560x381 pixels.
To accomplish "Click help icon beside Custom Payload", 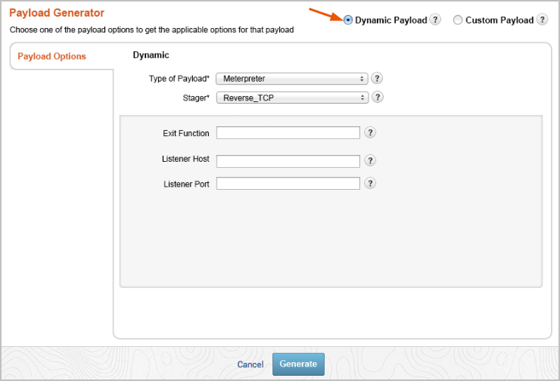I will [542, 20].
